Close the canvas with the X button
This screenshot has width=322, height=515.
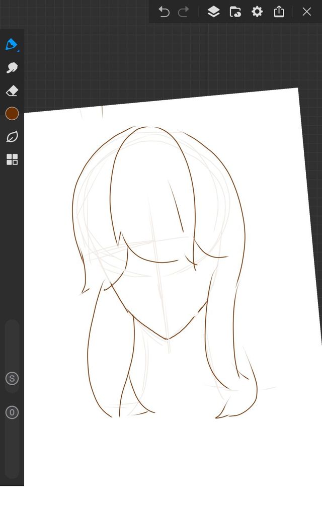306,12
